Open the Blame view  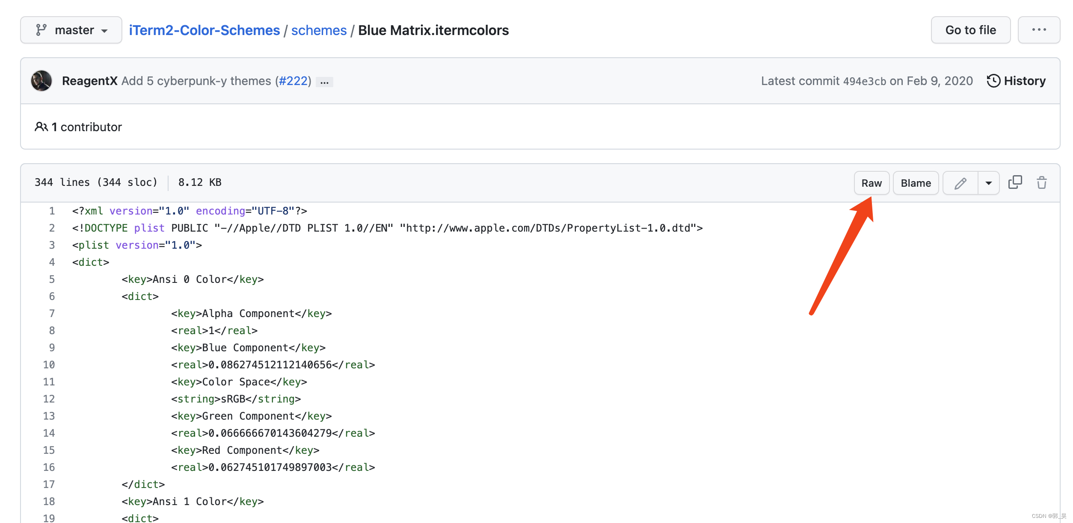click(916, 183)
